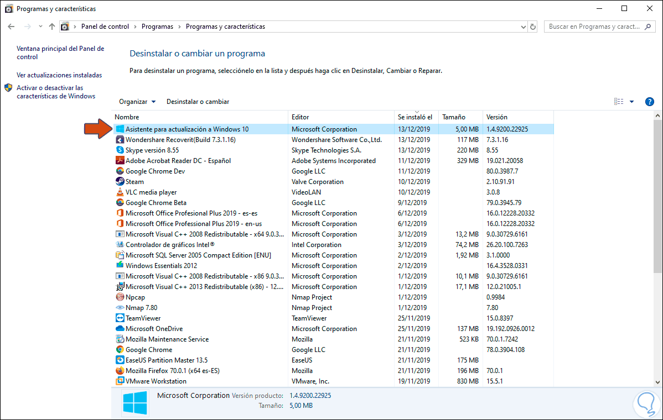The width and height of the screenshot is (663, 420).
Task: Open Ver actualizaciones instaladas link
Action: (59, 75)
